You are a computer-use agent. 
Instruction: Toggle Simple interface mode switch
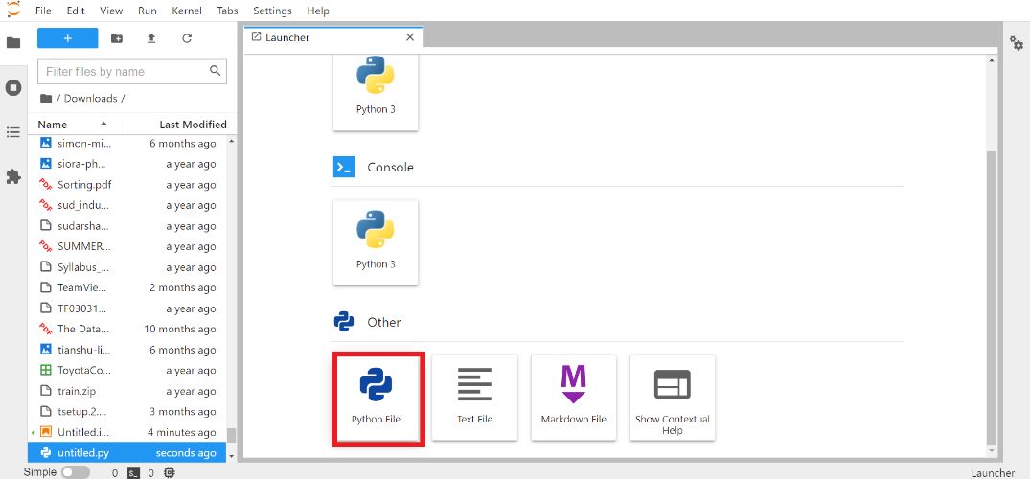coord(75,472)
